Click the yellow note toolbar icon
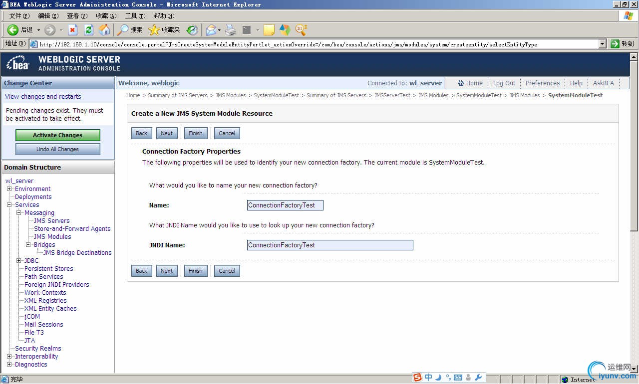This screenshot has width=639, height=384. (269, 30)
